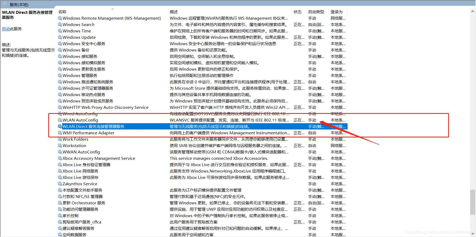Select the 空间数据服务 row
Image resolution: width=476 pixels, height=237 pixels.
(x=202, y=235)
